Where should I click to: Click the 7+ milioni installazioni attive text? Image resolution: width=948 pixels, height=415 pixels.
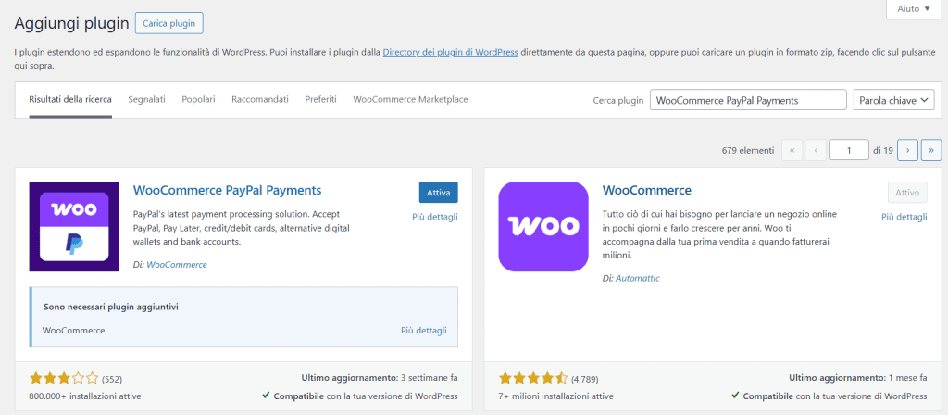click(x=555, y=396)
